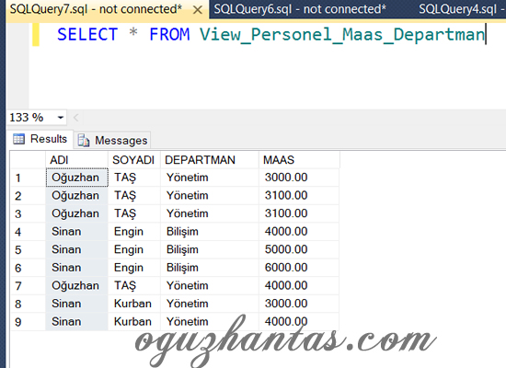Switch to the SQLQuery4.sql tab
The width and height of the screenshot is (506, 368).
461,9
